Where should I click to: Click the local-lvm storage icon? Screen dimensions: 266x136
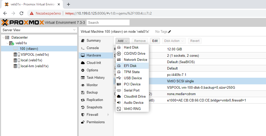17,66
